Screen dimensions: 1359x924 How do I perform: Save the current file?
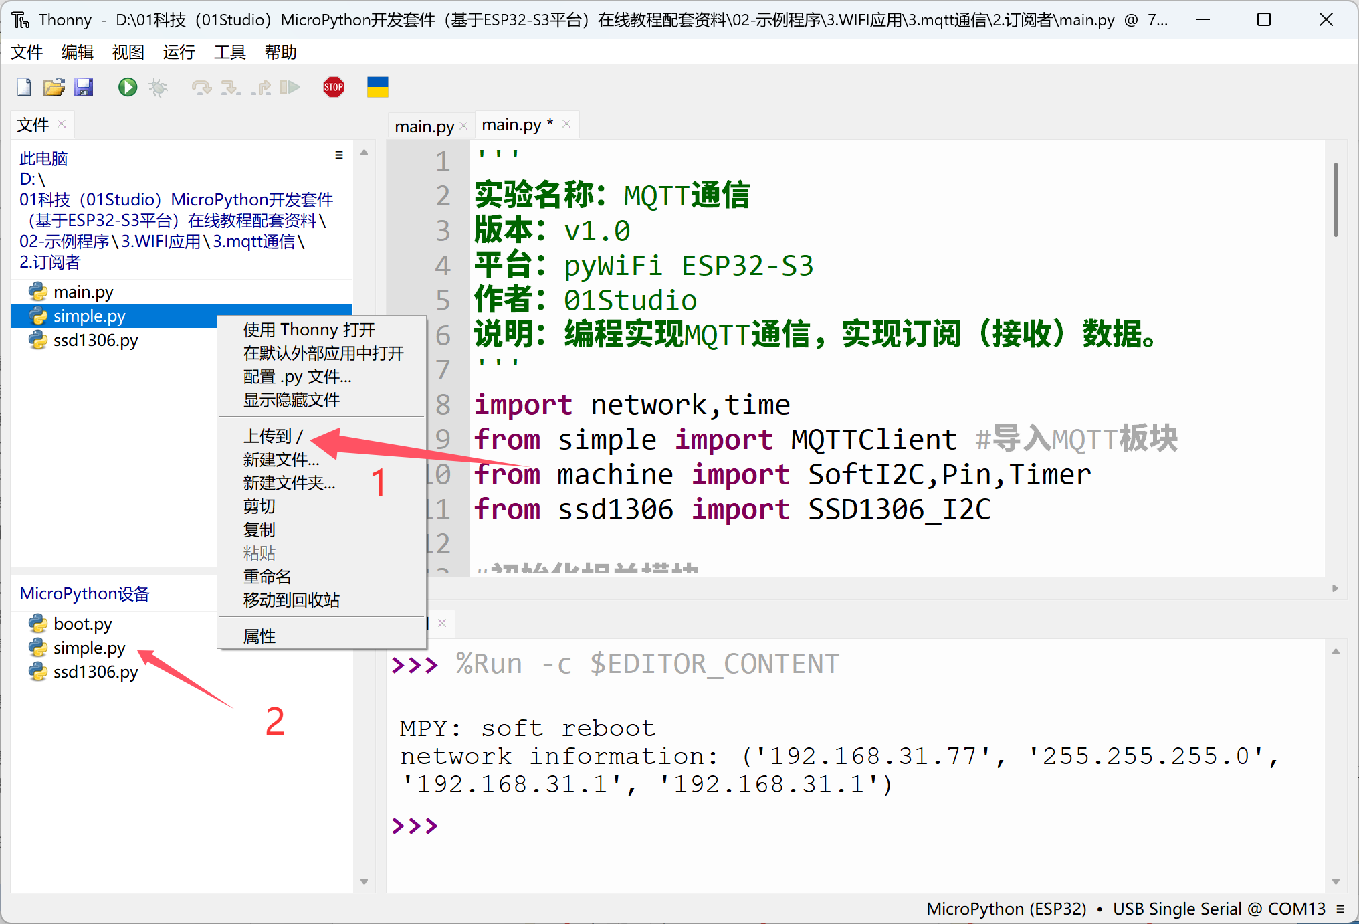[x=84, y=87]
